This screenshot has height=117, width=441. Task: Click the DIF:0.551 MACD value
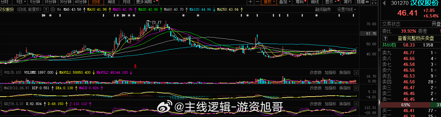tap(41, 88)
